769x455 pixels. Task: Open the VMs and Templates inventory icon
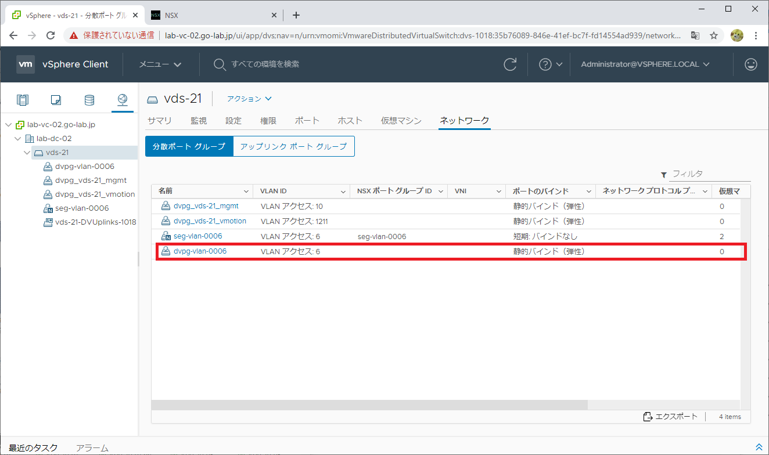pos(56,100)
